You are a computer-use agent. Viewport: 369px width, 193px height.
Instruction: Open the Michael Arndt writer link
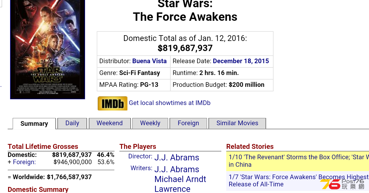point(180,179)
